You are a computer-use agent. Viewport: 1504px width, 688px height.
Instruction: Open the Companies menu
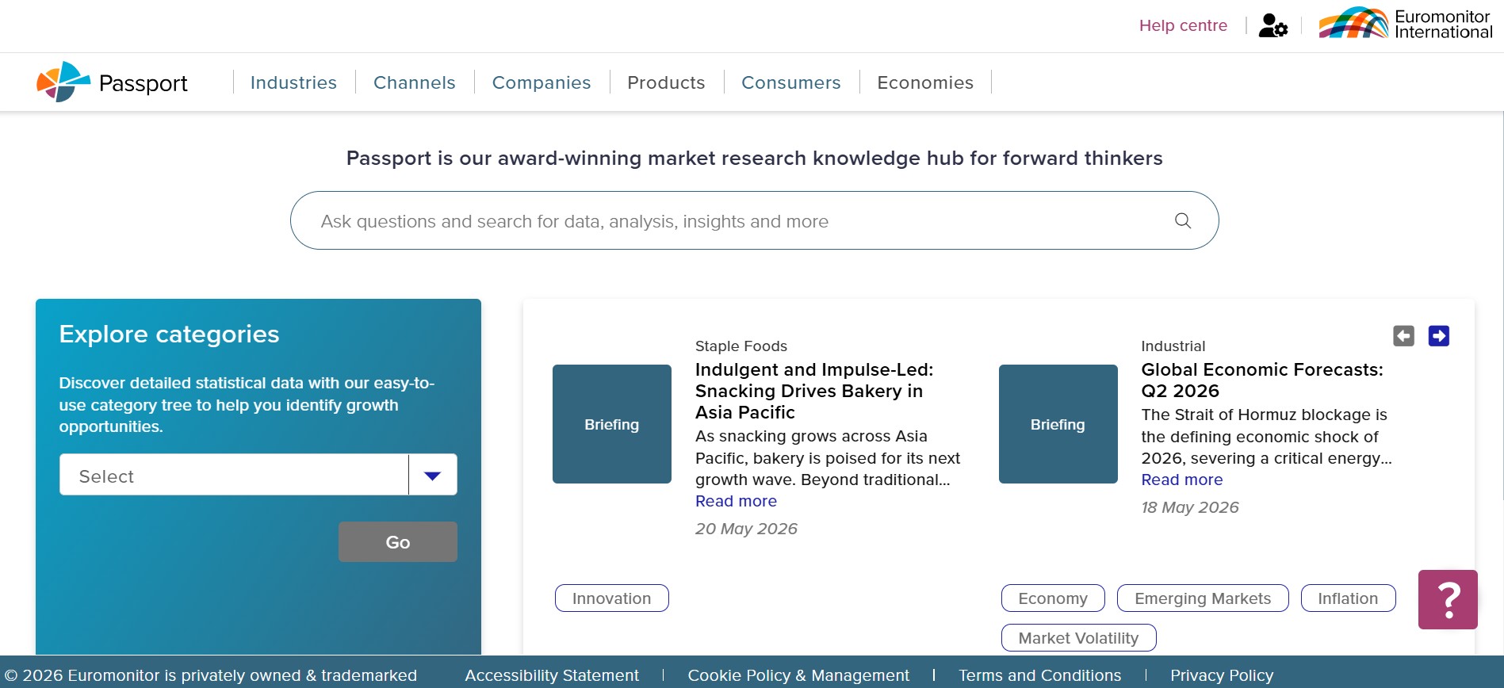click(x=542, y=82)
